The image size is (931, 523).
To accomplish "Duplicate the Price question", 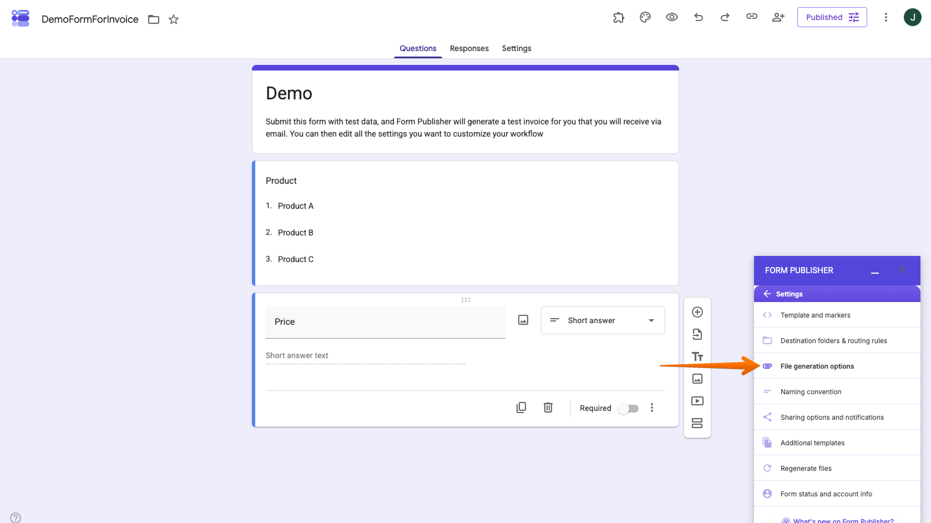I will coord(521,407).
